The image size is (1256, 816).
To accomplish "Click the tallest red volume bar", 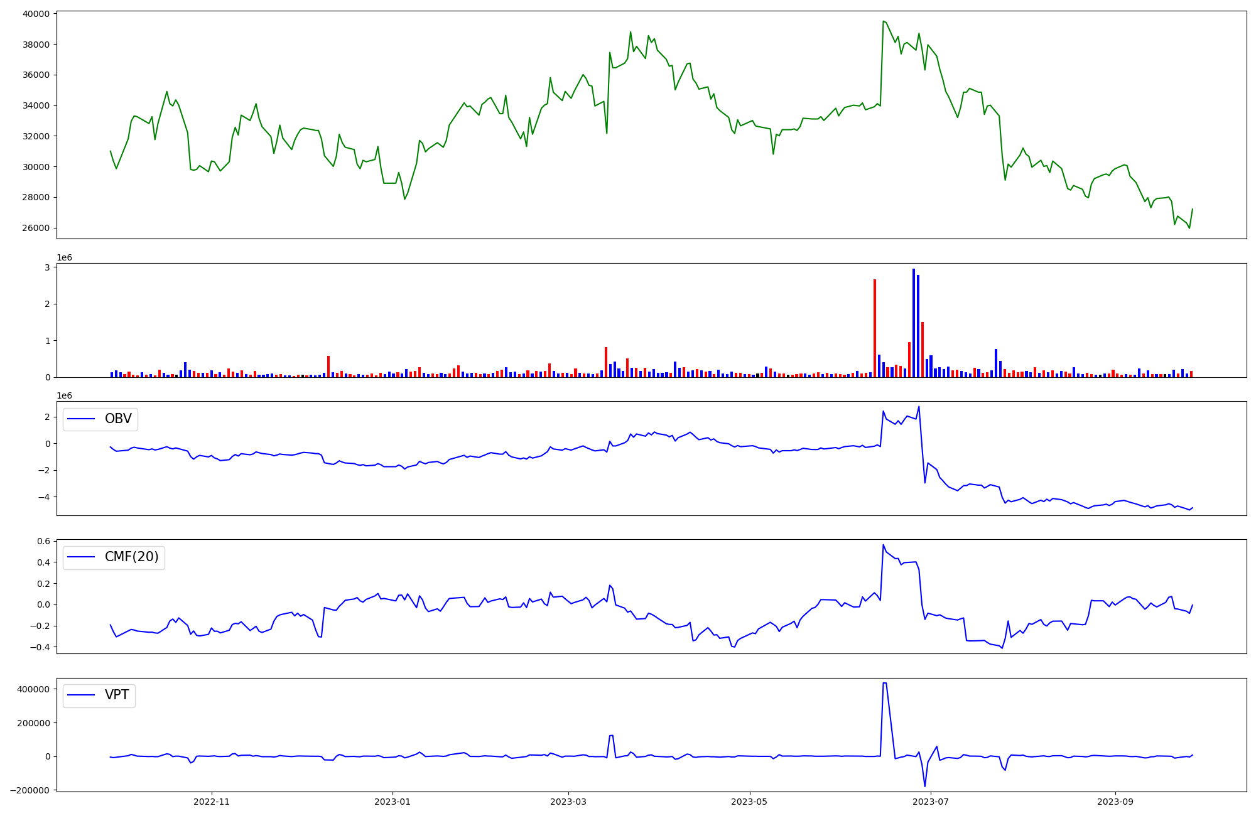I will [875, 328].
